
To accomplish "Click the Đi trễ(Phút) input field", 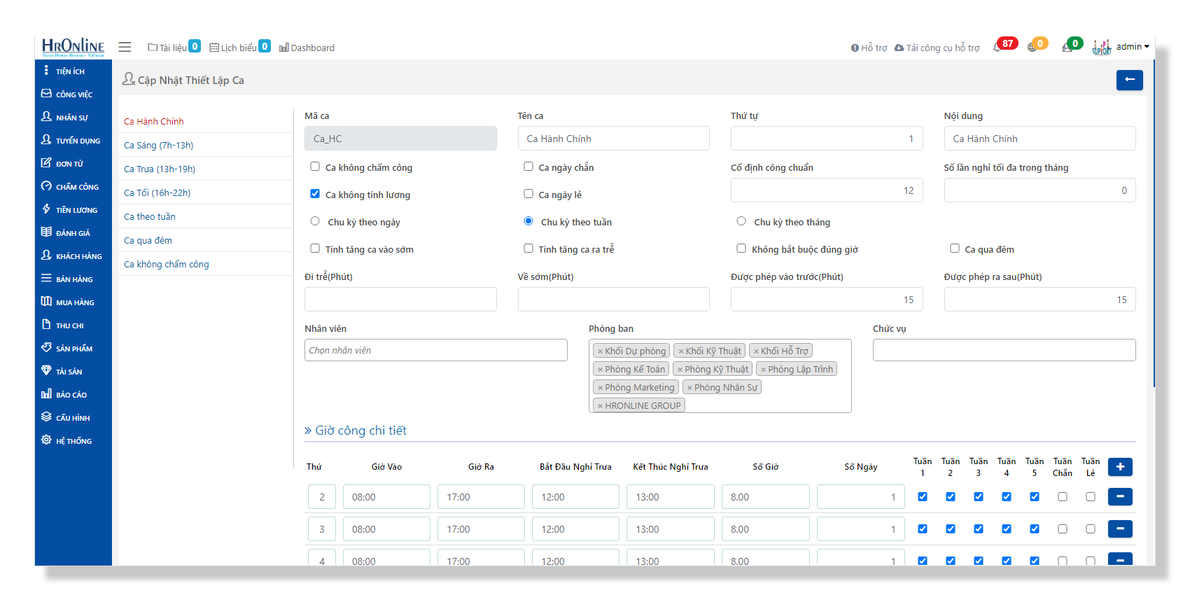I will pyautogui.click(x=400, y=299).
